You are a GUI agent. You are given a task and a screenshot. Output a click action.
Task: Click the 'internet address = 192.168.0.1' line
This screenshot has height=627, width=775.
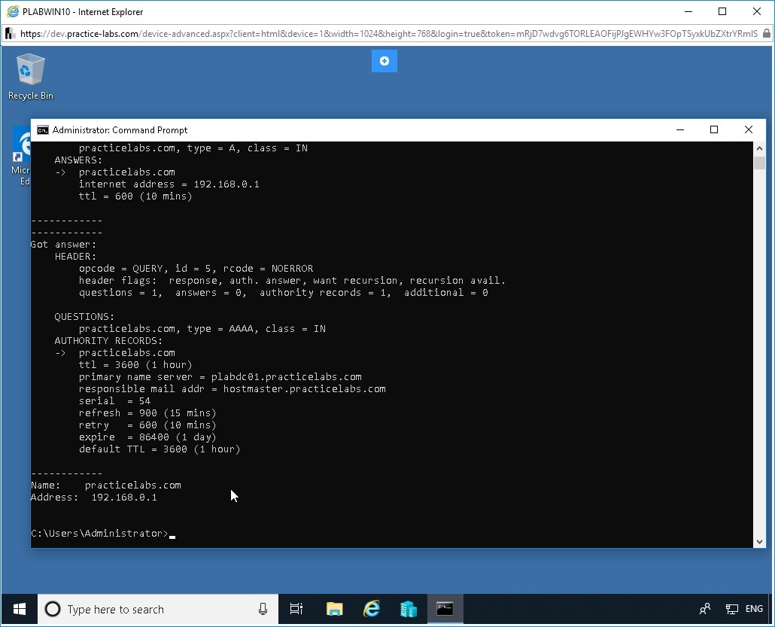point(169,184)
